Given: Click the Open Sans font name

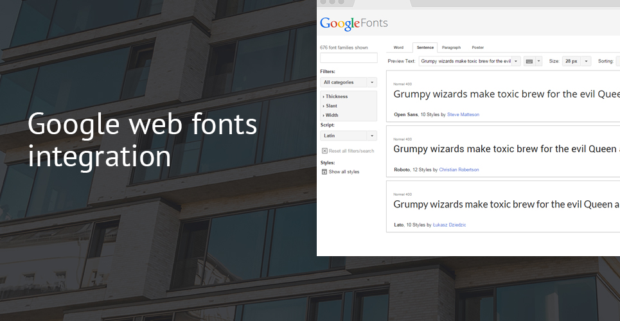Looking at the screenshot, I should (405, 115).
